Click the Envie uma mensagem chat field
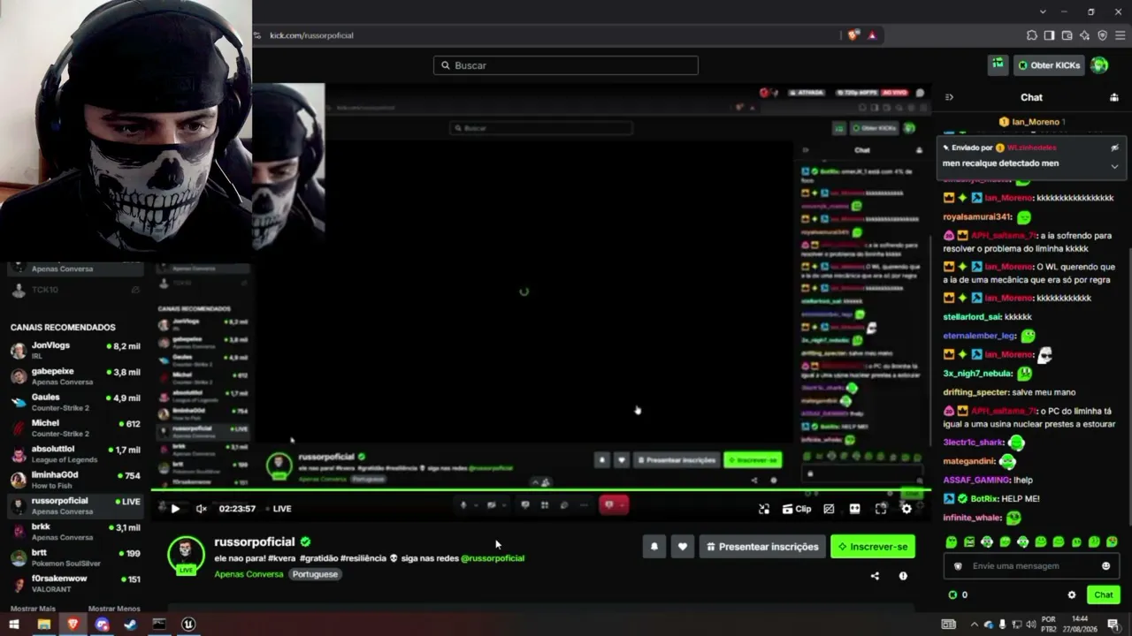The height and width of the screenshot is (636, 1132). pos(1030,566)
